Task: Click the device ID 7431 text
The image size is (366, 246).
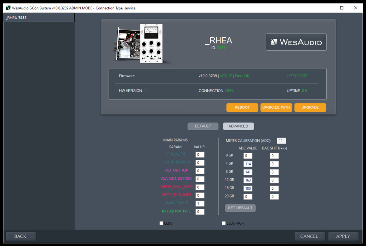Action: pyautogui.click(x=221, y=48)
